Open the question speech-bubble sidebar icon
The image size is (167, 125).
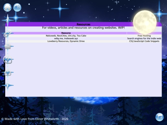coord(7,59)
